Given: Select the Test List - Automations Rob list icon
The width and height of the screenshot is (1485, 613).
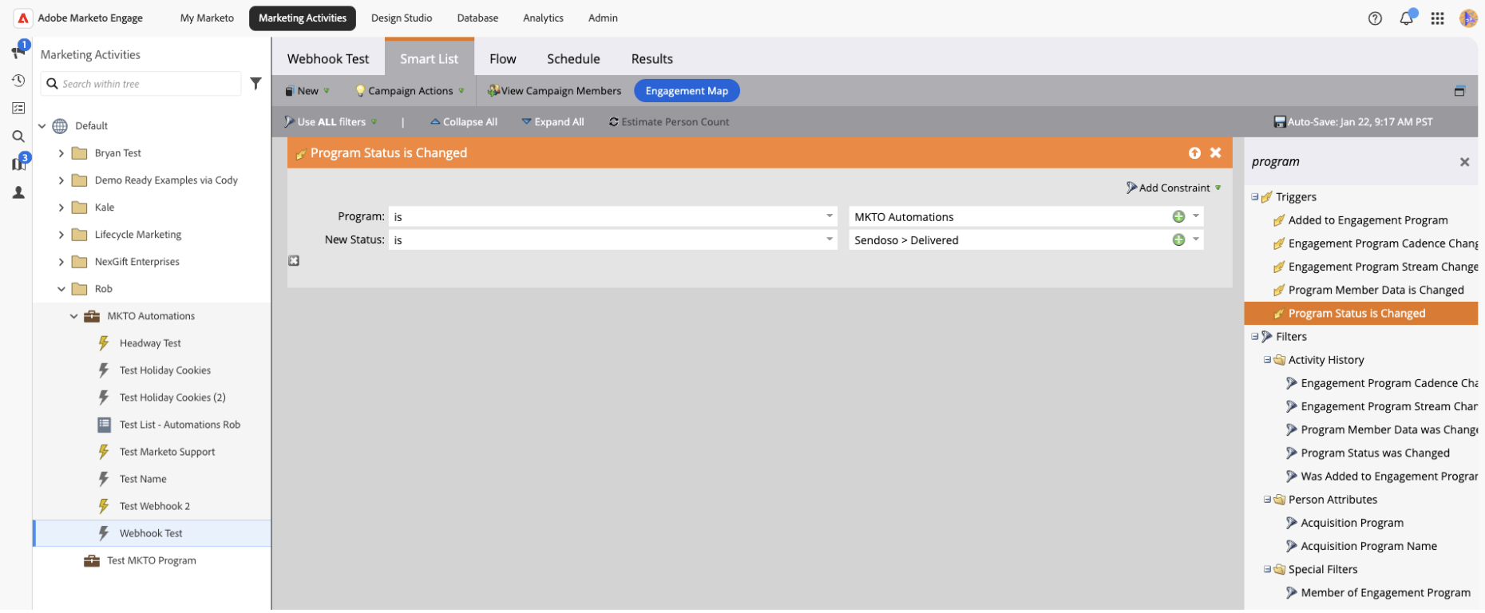Looking at the screenshot, I should pyautogui.click(x=104, y=425).
